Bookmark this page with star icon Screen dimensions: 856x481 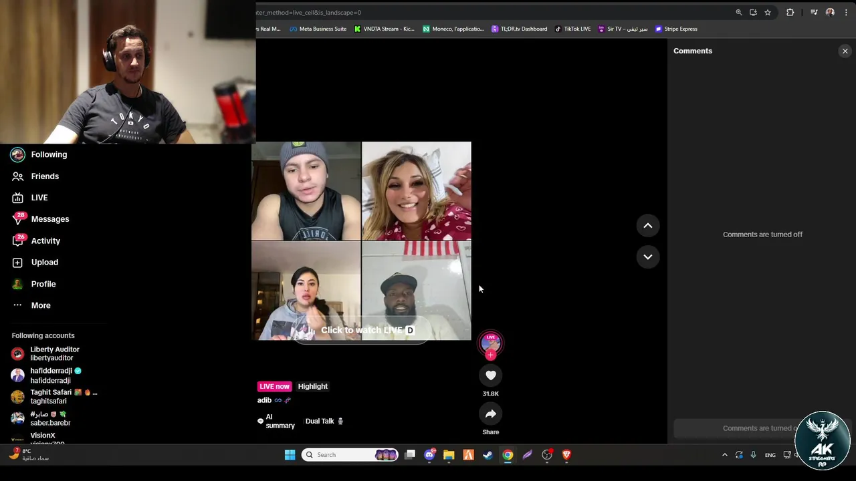click(x=768, y=12)
